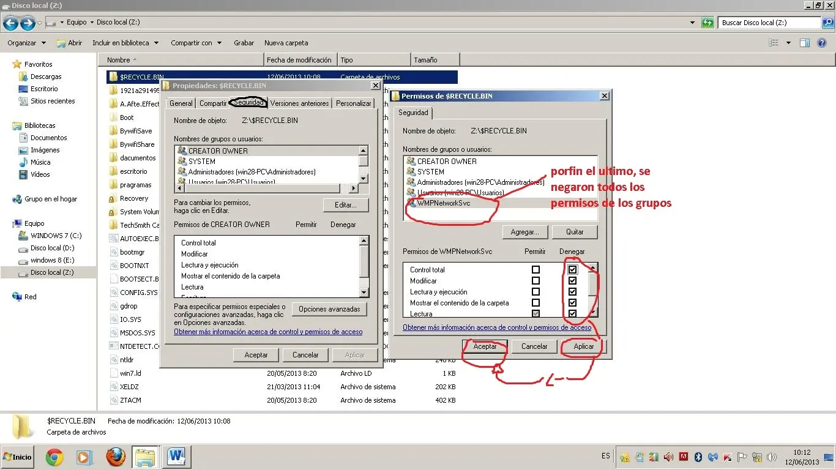Click the search magnifier icon
Image resolution: width=836 pixels, height=470 pixels.
click(828, 23)
